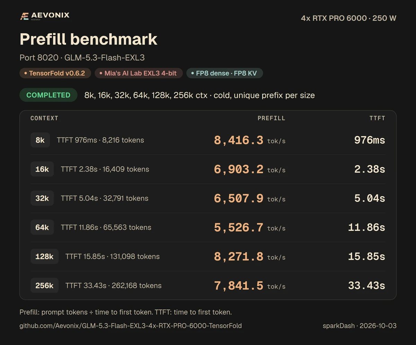Click the 11.86s value in TTFT column

367,228
